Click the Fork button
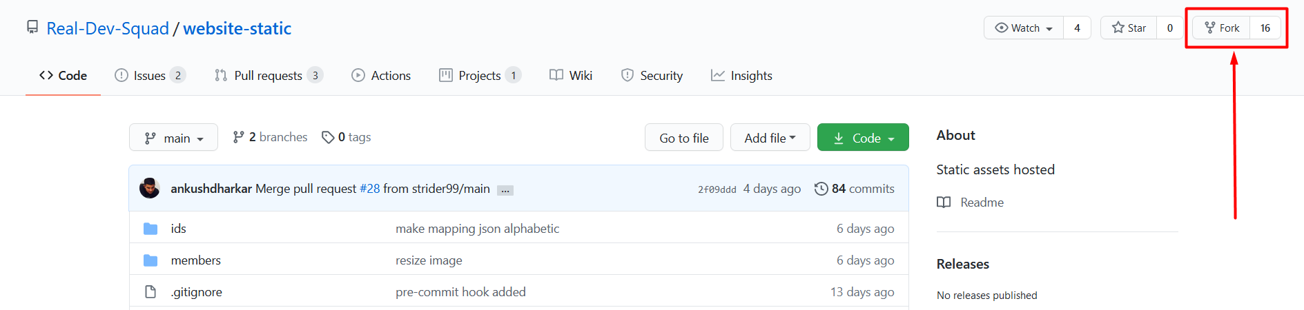 click(1222, 28)
